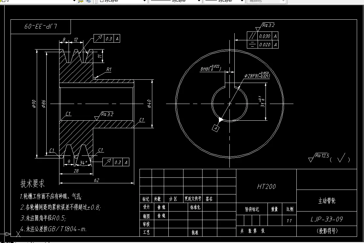
Task: Click the datum 'A' square on the circle view
Action: [215, 128]
